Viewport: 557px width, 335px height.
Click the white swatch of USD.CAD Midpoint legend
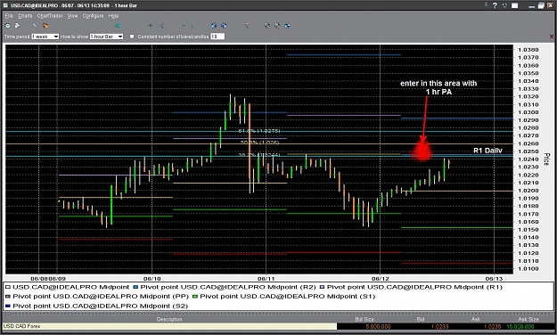8,287
